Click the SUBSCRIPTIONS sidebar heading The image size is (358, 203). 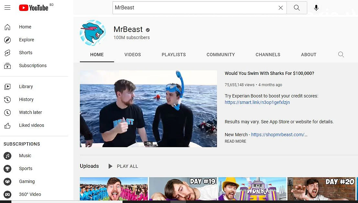tap(22, 144)
